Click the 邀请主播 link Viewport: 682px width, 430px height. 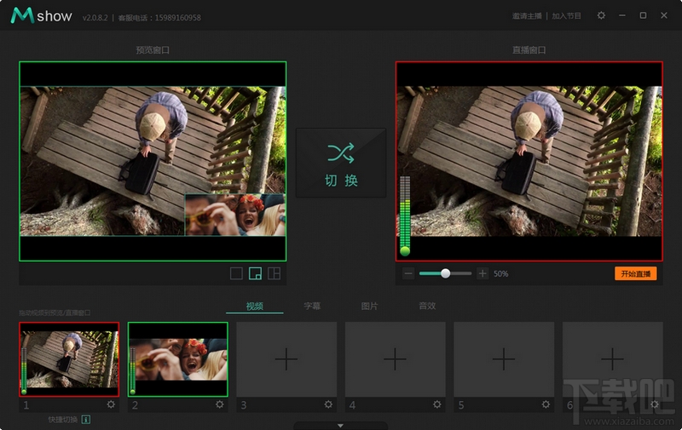pos(528,16)
